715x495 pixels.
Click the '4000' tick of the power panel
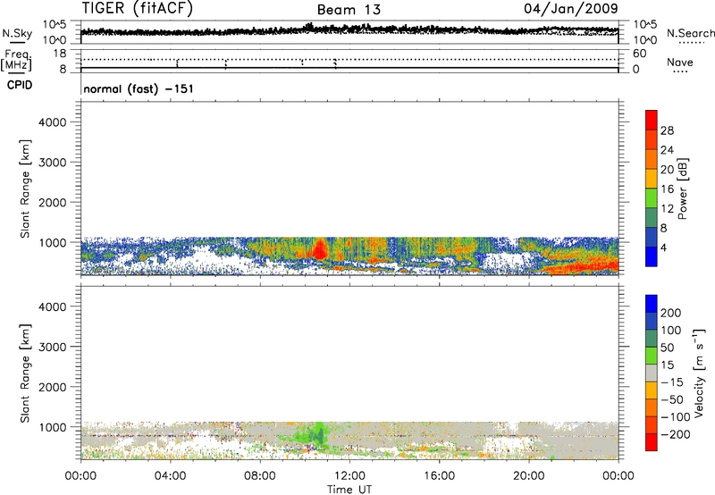52,122
